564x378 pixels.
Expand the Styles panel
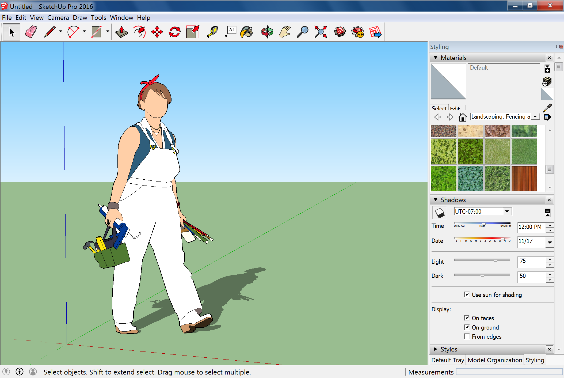[x=436, y=349]
